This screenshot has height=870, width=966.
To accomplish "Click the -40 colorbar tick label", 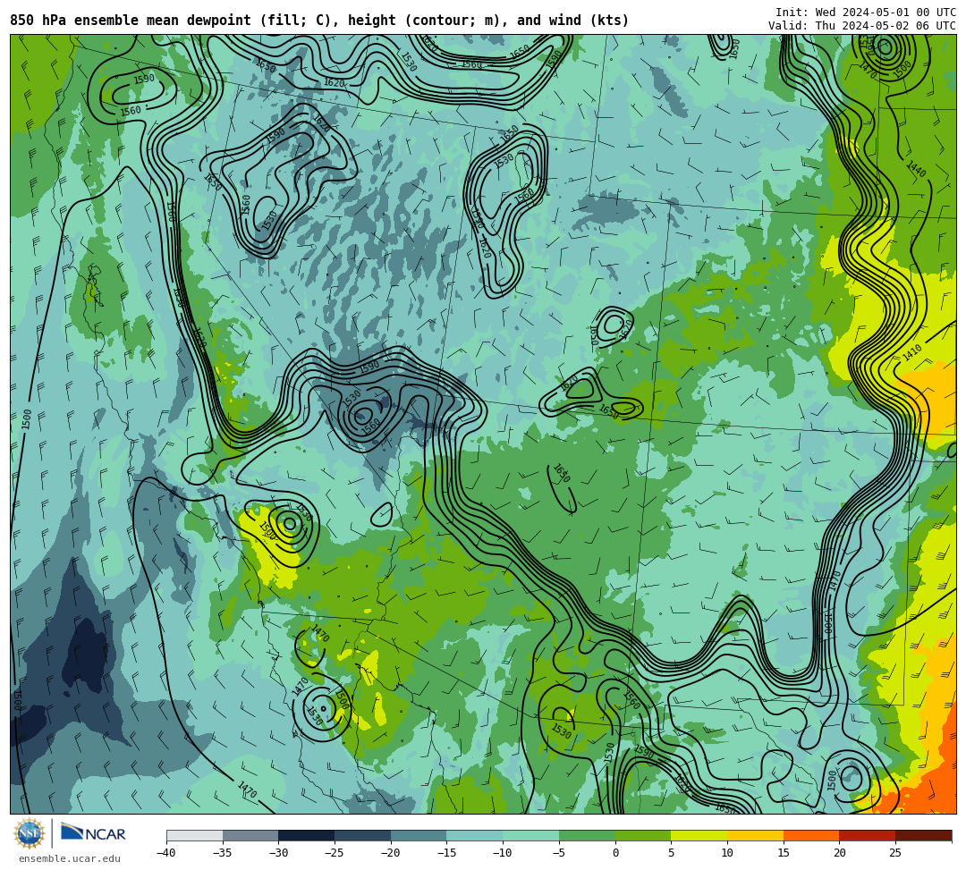I will click(166, 853).
